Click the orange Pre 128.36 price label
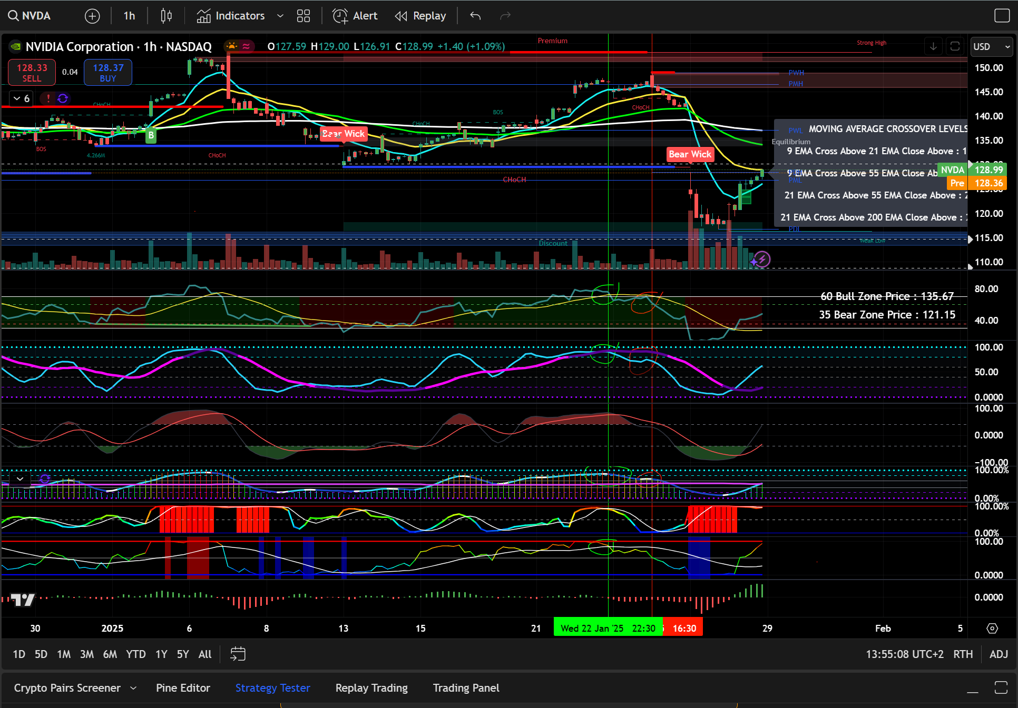This screenshot has width=1018, height=708. (977, 183)
